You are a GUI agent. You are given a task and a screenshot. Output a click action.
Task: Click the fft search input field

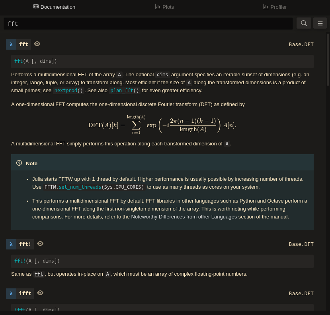[x=148, y=23]
